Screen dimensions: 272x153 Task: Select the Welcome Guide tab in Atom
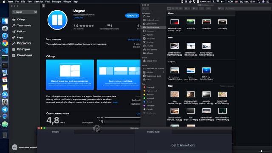pos(153,132)
